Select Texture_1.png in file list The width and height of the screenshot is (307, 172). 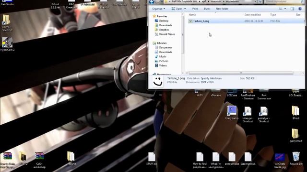(x=246, y=21)
